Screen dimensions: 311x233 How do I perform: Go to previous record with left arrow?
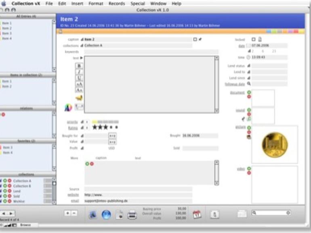point(4,213)
